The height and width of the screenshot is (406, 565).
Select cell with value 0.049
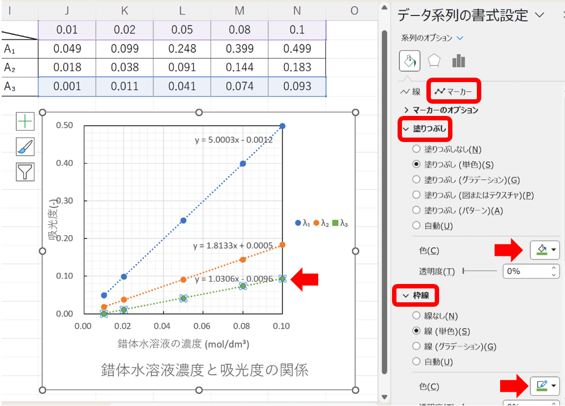click(x=67, y=49)
